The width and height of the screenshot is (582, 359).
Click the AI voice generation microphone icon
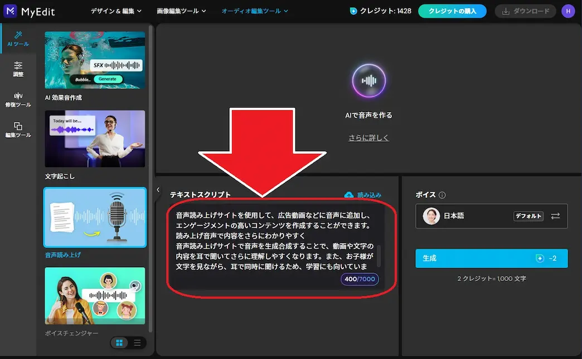pos(368,80)
